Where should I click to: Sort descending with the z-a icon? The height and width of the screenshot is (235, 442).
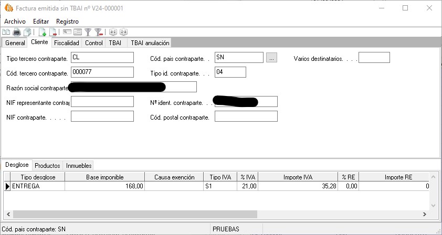click(x=123, y=33)
